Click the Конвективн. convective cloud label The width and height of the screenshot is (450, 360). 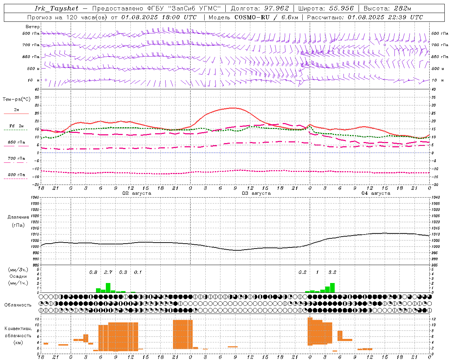click(x=18, y=329)
